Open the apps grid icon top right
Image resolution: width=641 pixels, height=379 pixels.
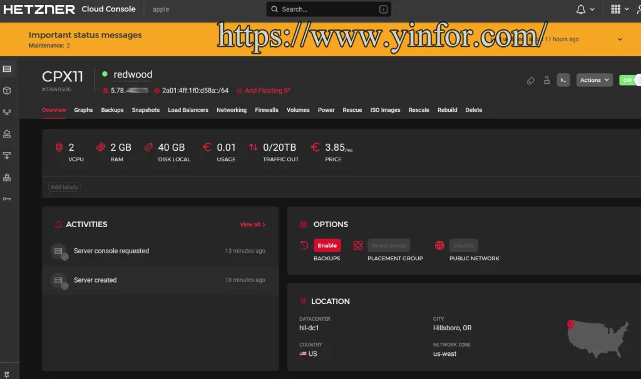click(614, 9)
